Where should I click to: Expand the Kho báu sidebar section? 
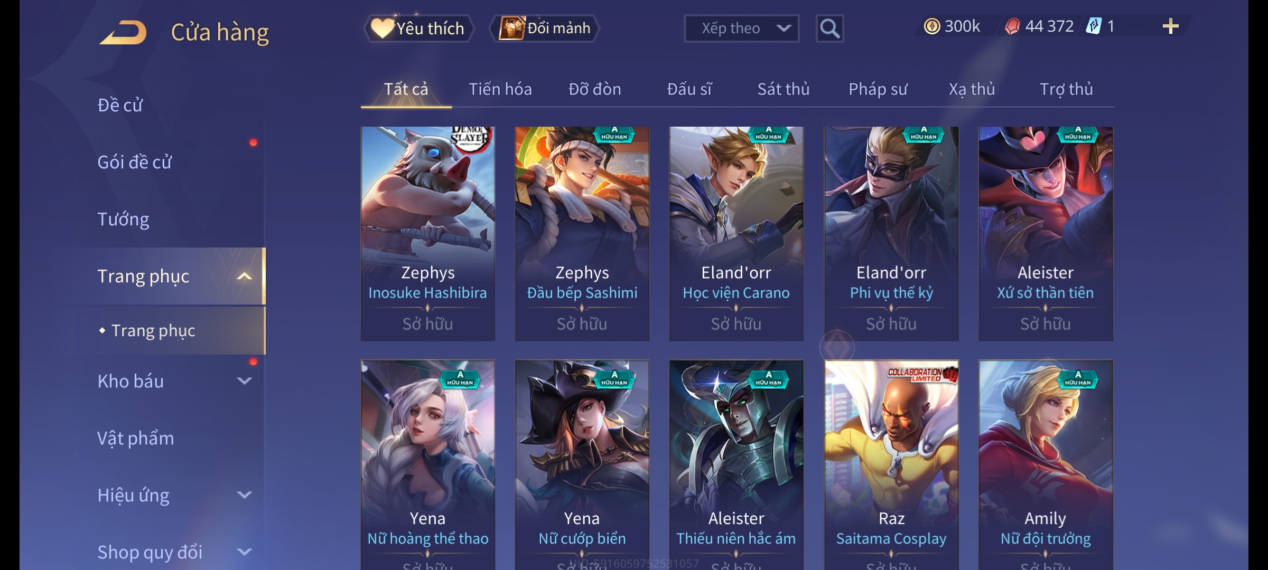244,381
